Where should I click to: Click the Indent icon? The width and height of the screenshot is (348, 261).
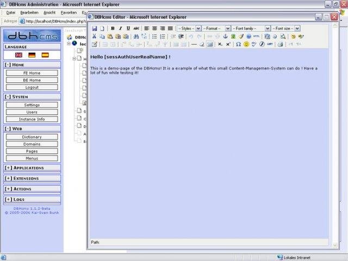click(x=181, y=37)
